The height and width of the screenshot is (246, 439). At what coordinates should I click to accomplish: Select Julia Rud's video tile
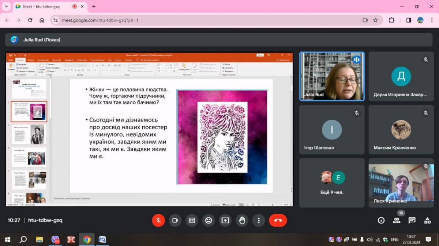(x=332, y=76)
